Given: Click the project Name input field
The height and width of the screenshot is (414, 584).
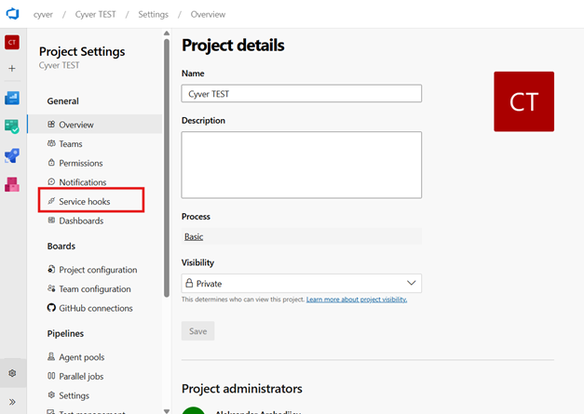Looking at the screenshot, I should point(301,93).
